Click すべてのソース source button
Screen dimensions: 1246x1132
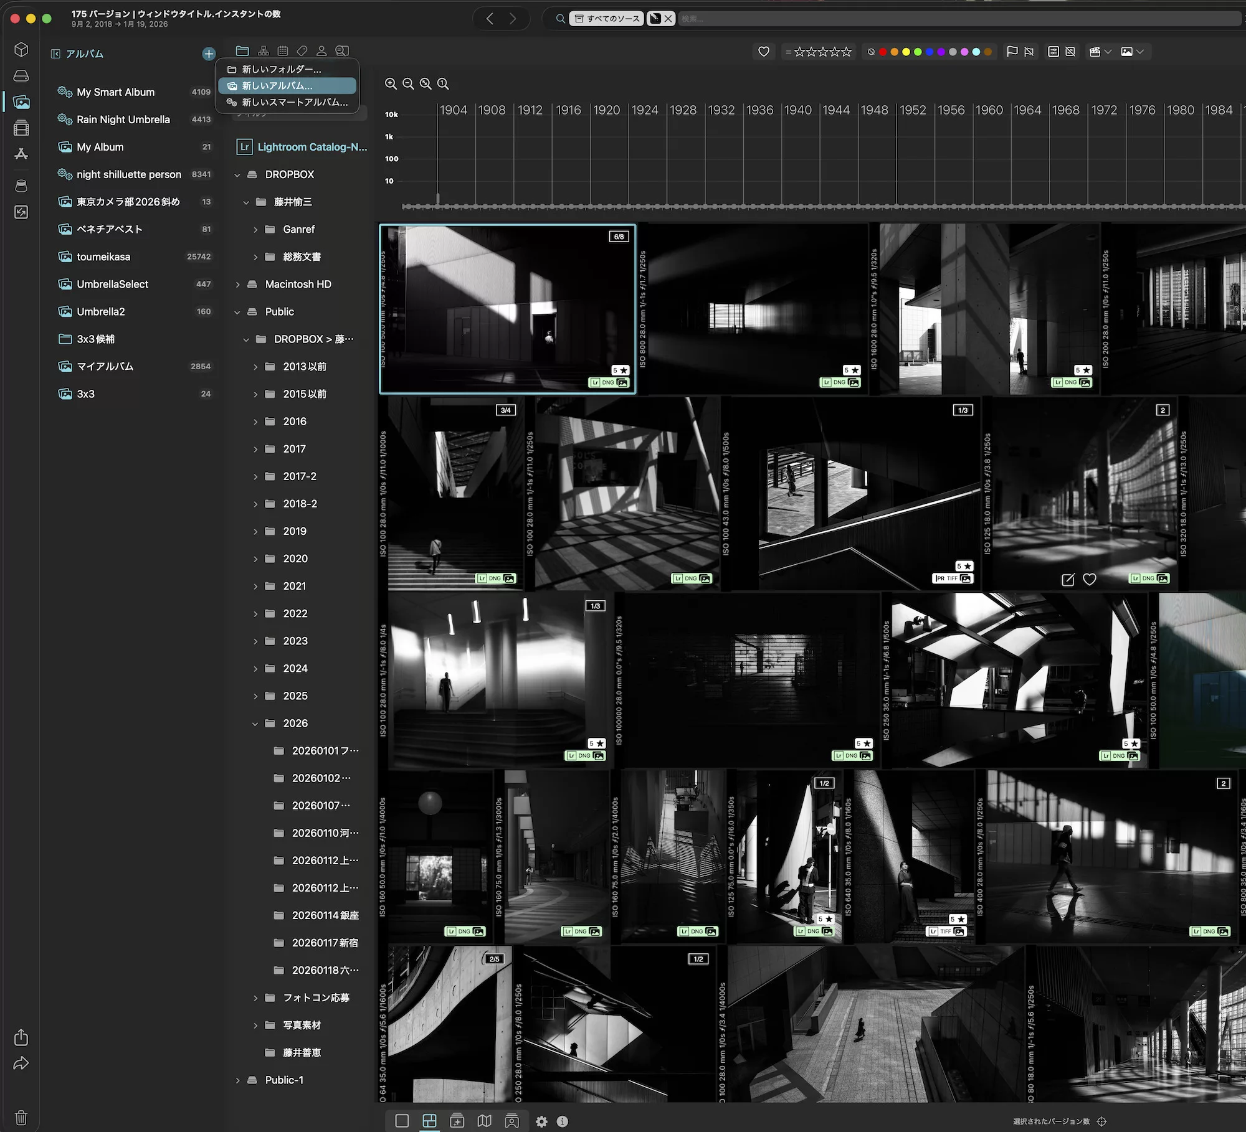coord(607,19)
